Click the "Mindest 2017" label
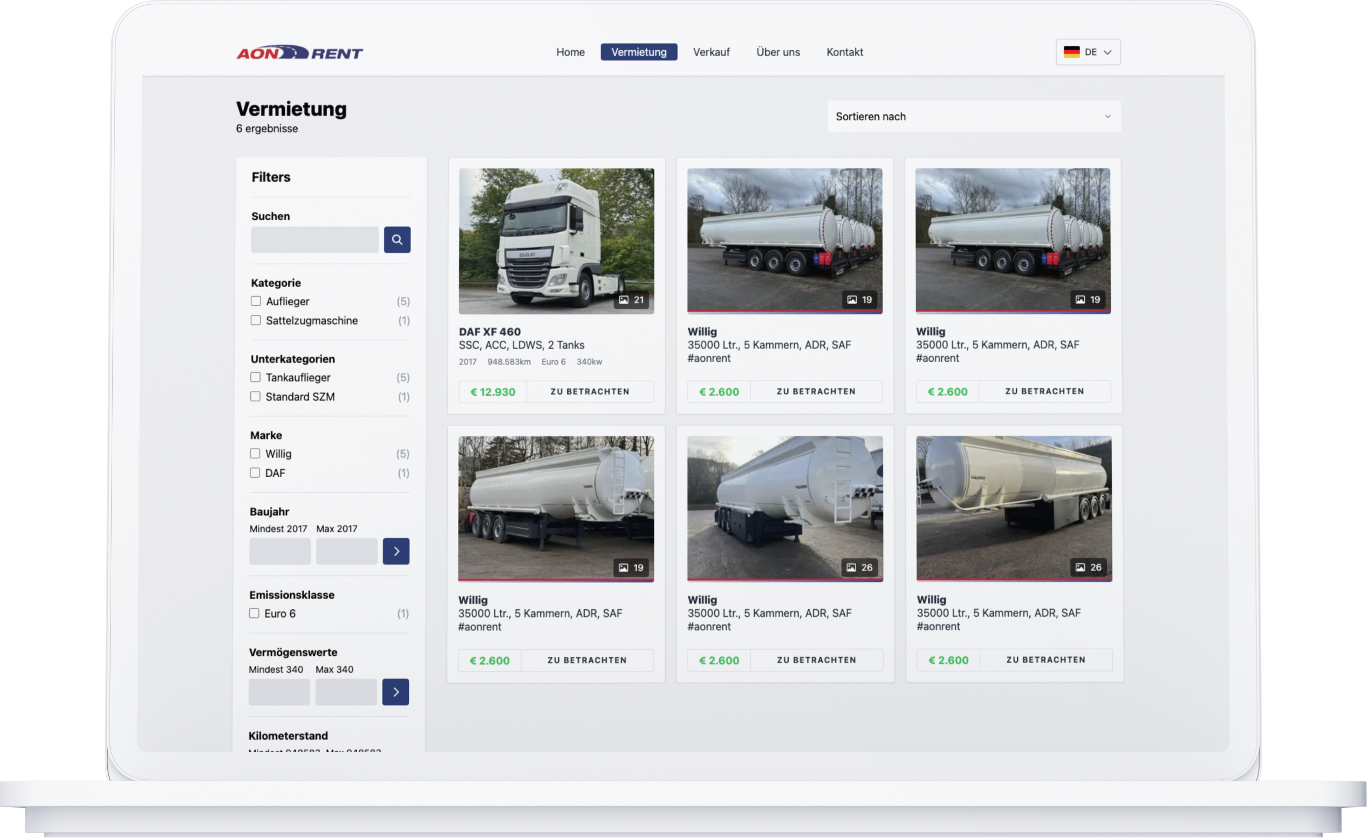Screen dimensions: 1367x838 278,529
